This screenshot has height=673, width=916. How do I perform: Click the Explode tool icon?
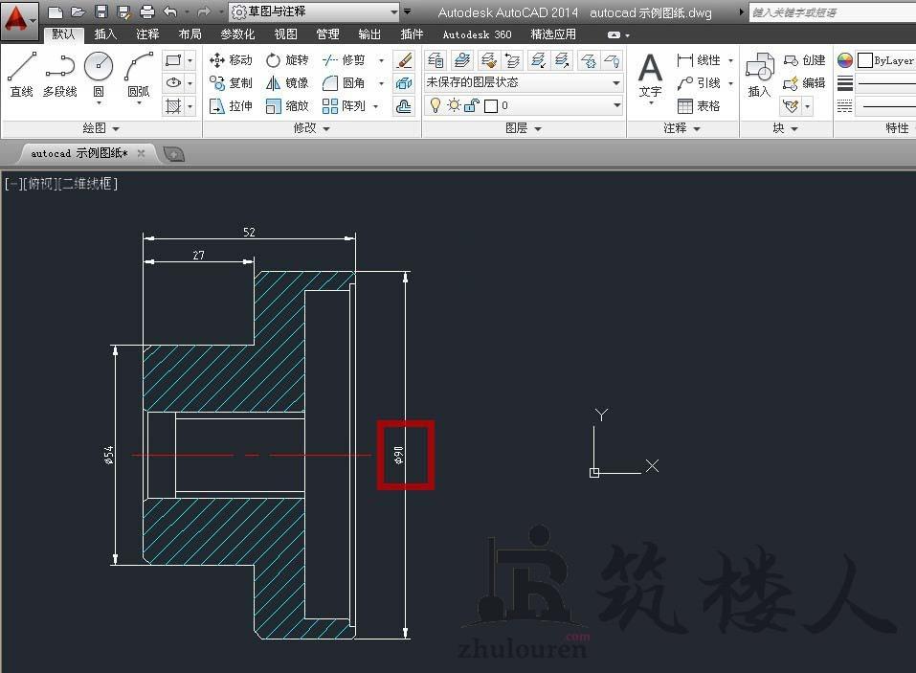(404, 83)
